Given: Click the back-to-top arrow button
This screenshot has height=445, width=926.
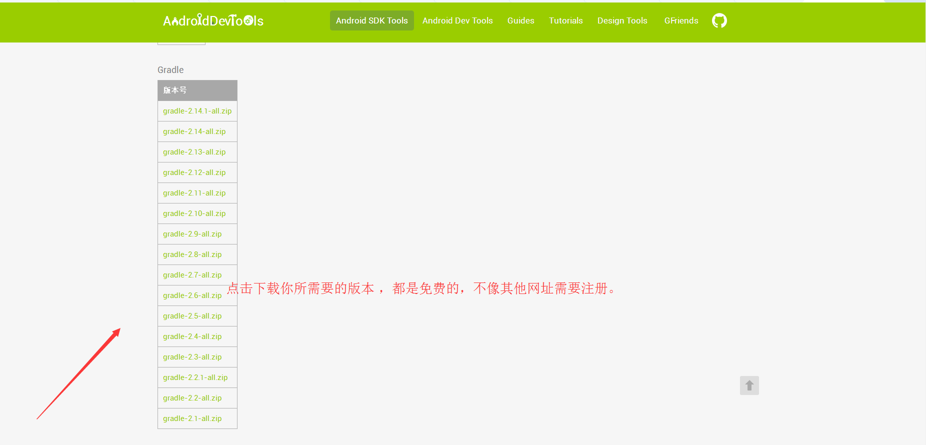Looking at the screenshot, I should [749, 385].
